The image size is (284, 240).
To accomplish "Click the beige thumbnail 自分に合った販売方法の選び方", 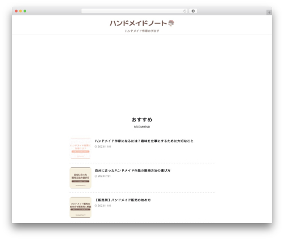I will (81, 178).
